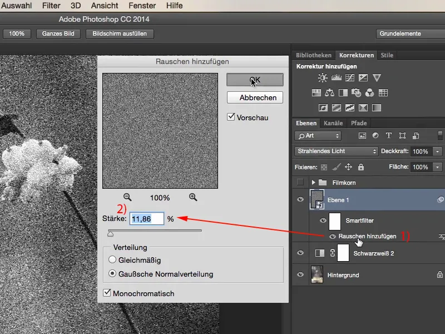Add a Black & White adjustment

[x=343, y=92]
